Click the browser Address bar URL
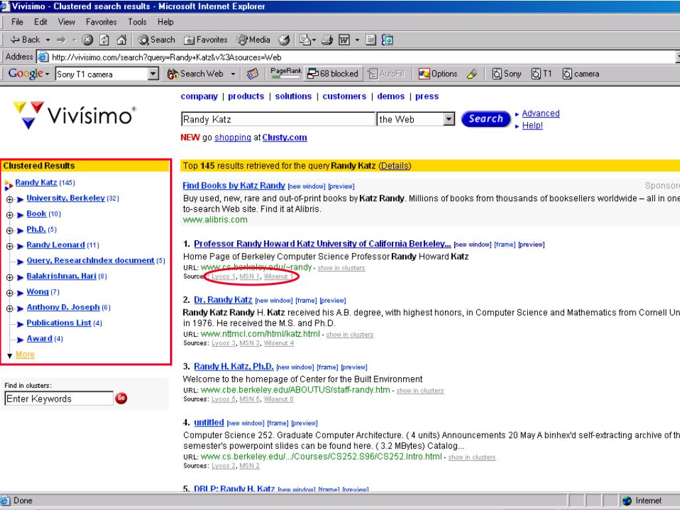680x510 pixels. click(x=166, y=57)
